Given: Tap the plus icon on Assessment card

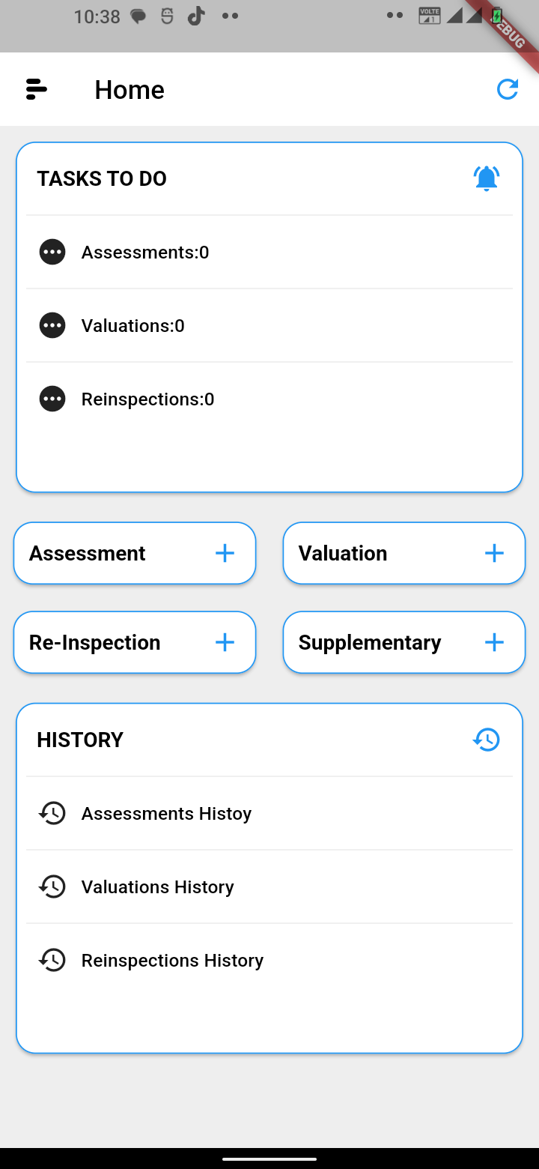Looking at the screenshot, I should [225, 553].
